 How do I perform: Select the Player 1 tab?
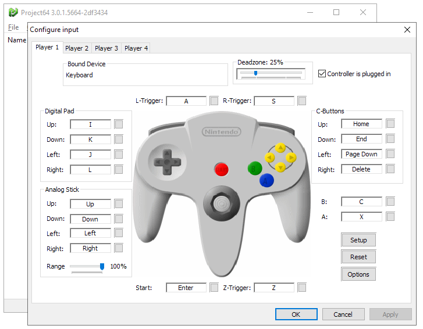[x=47, y=48]
